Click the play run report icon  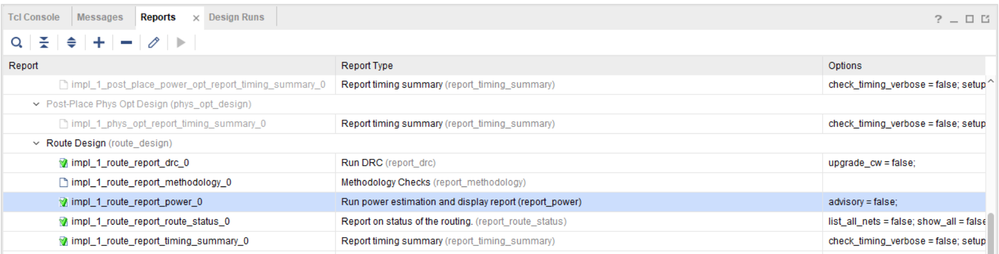(x=181, y=43)
